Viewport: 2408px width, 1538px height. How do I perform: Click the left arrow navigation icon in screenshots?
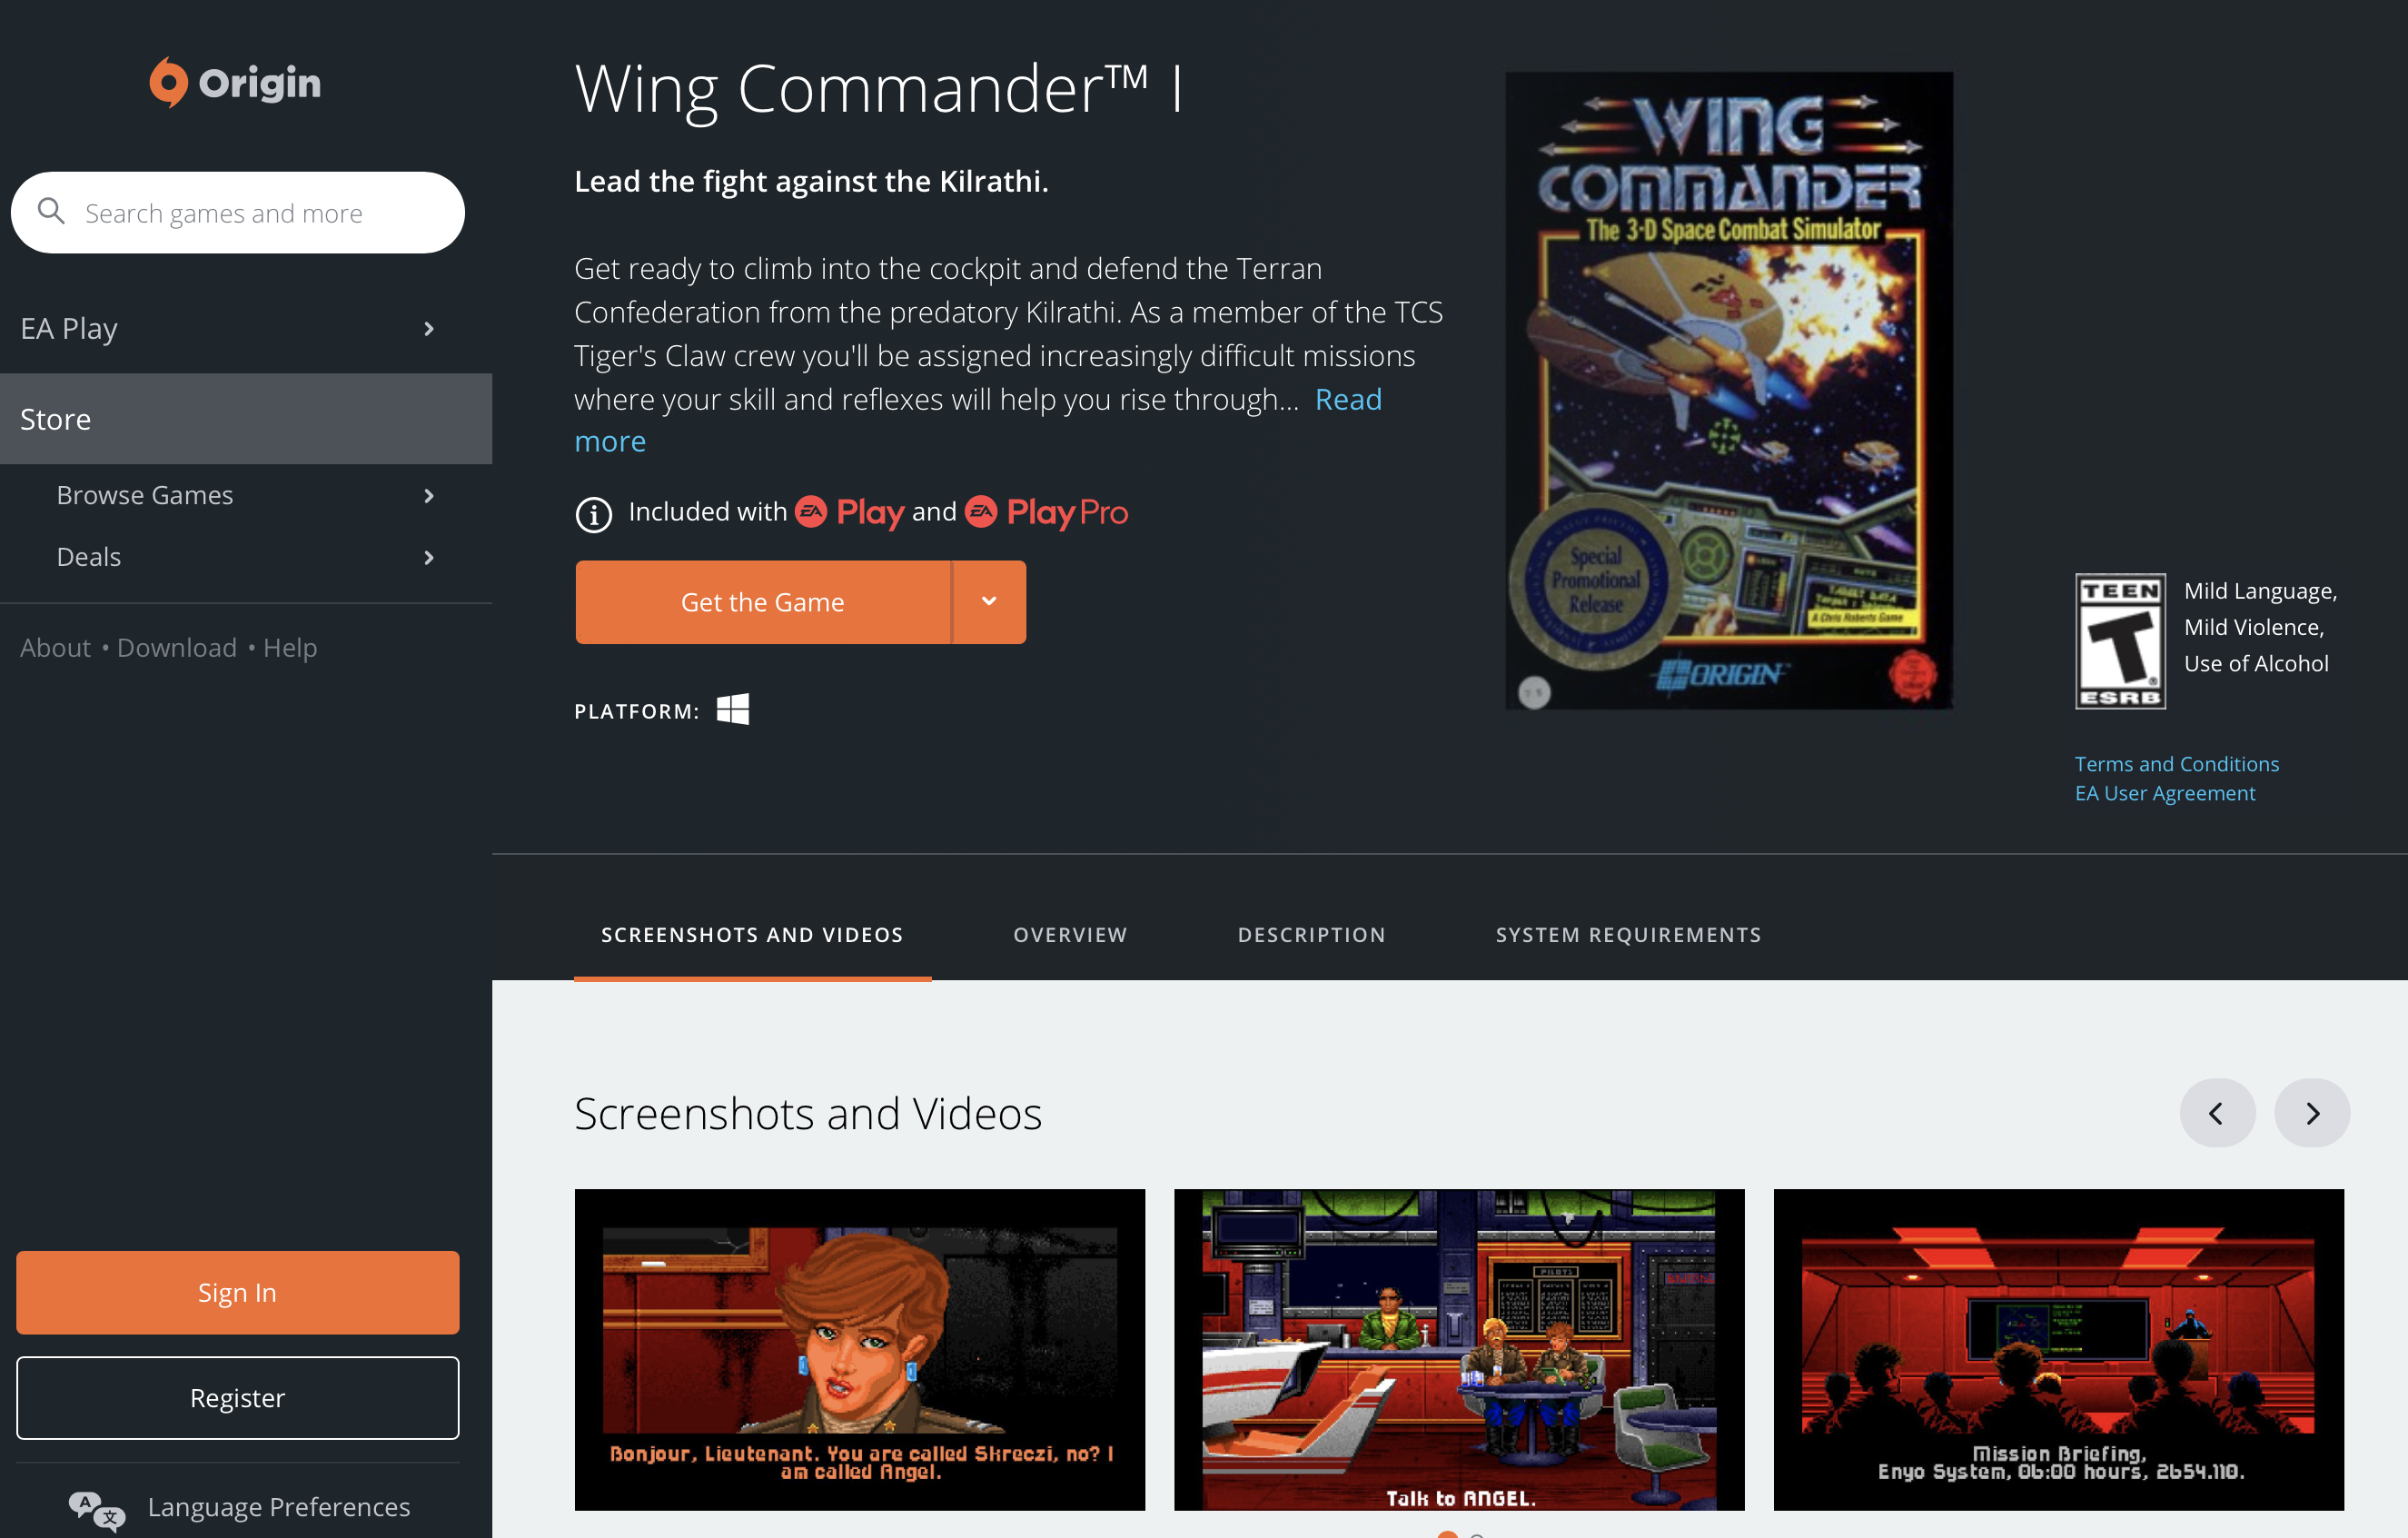click(x=2218, y=1111)
